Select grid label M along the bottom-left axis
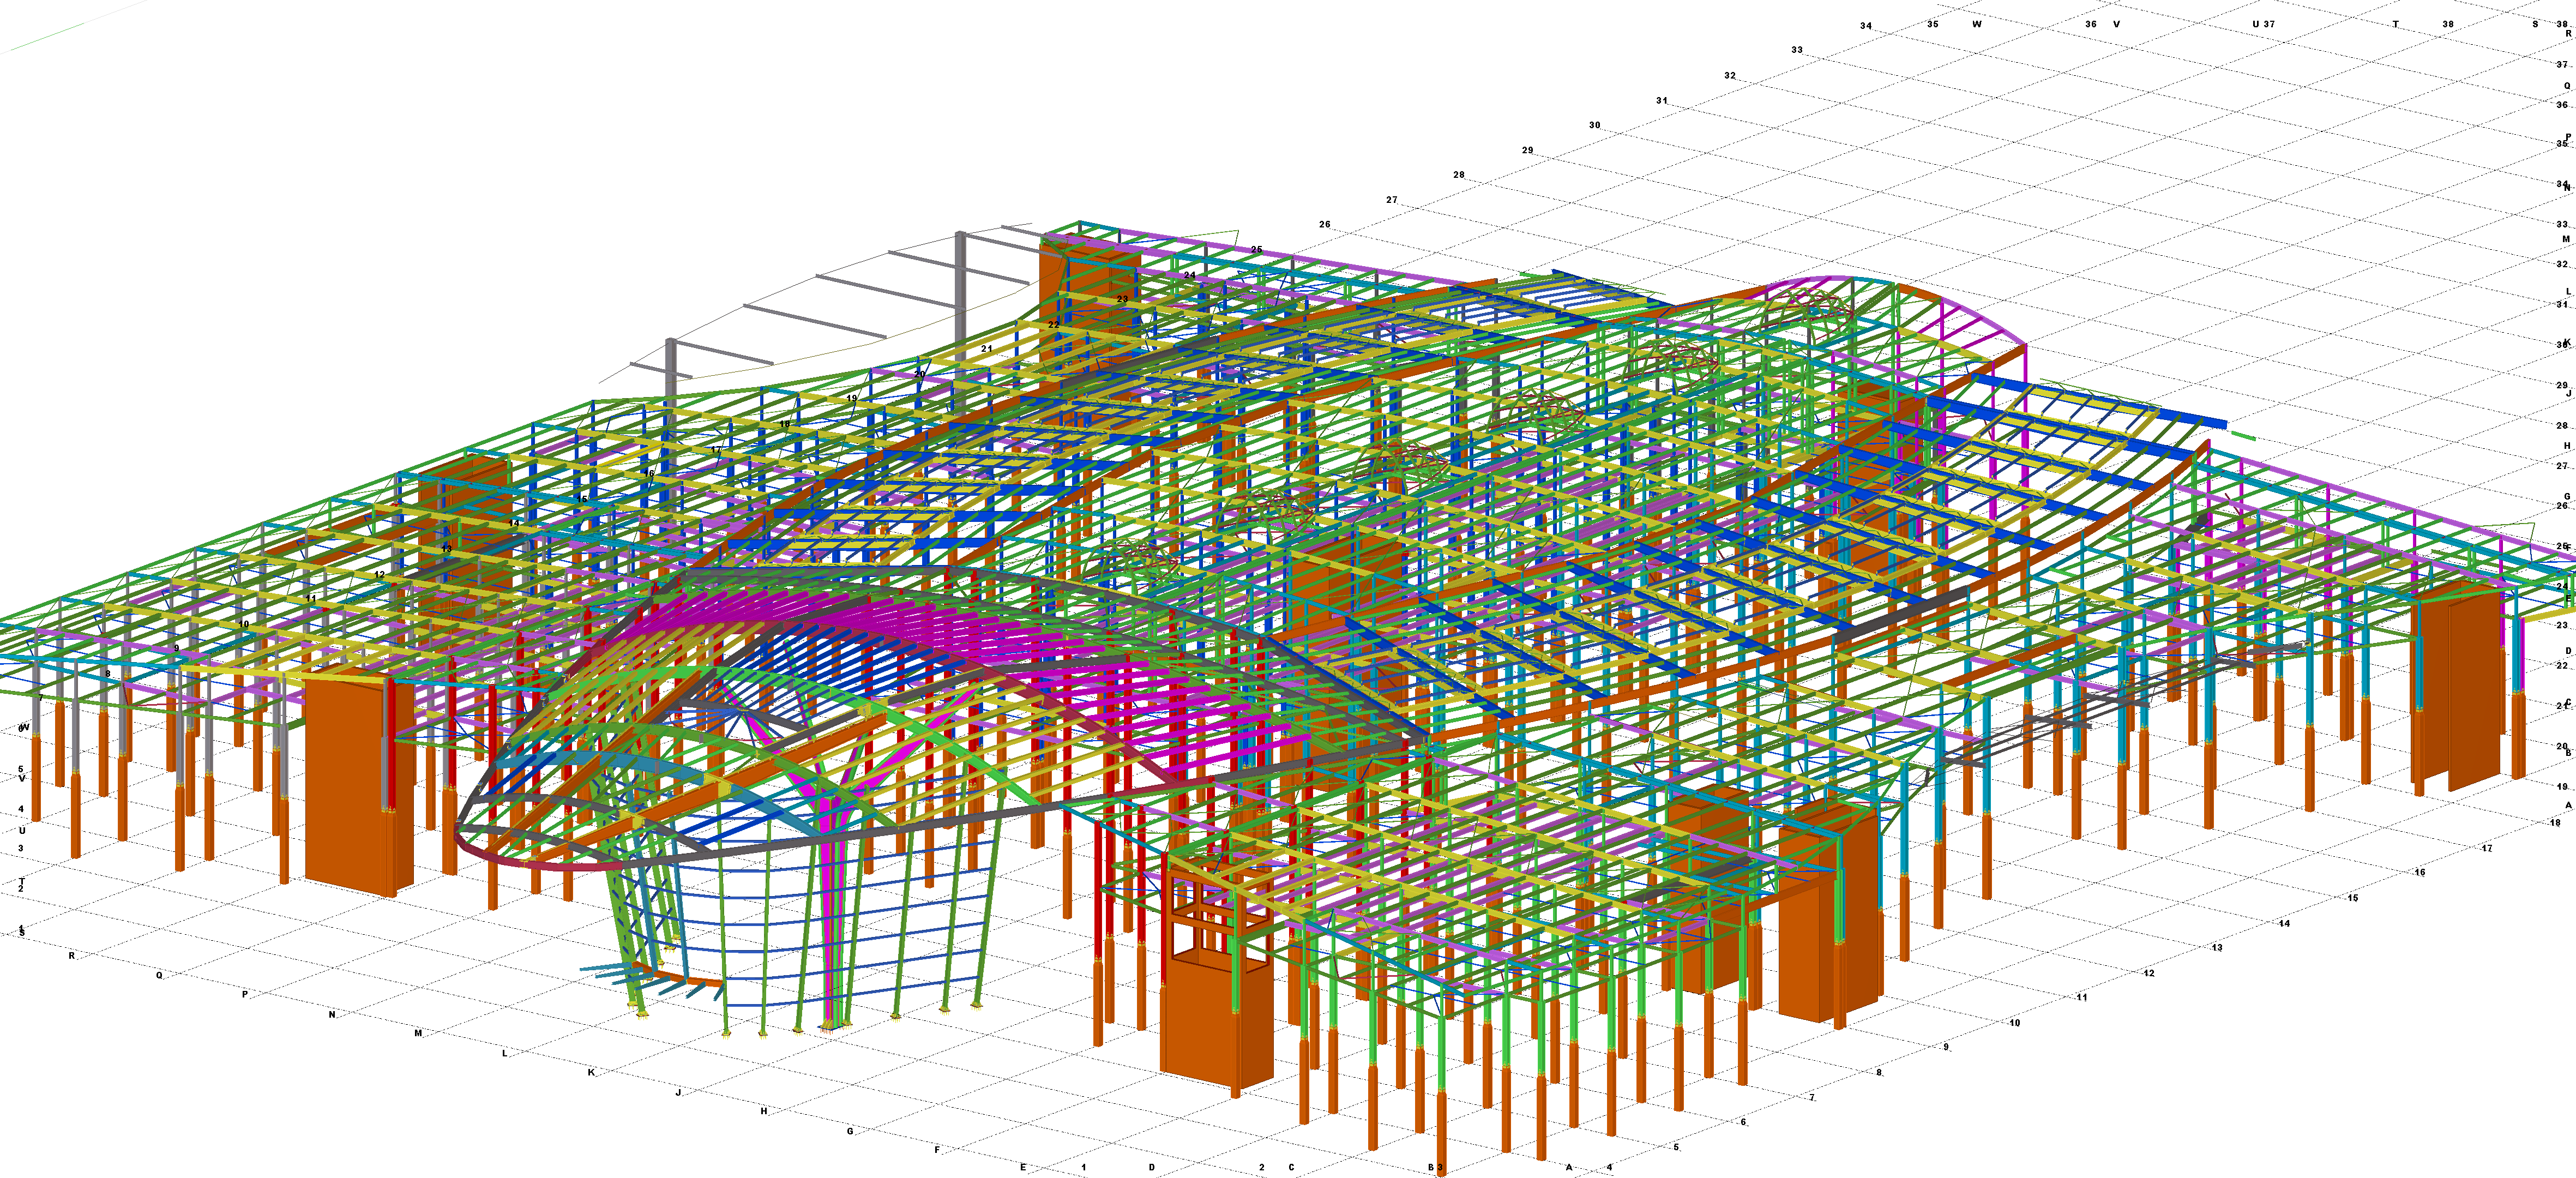Screen dimensions: 2576x1178 pos(418,1033)
